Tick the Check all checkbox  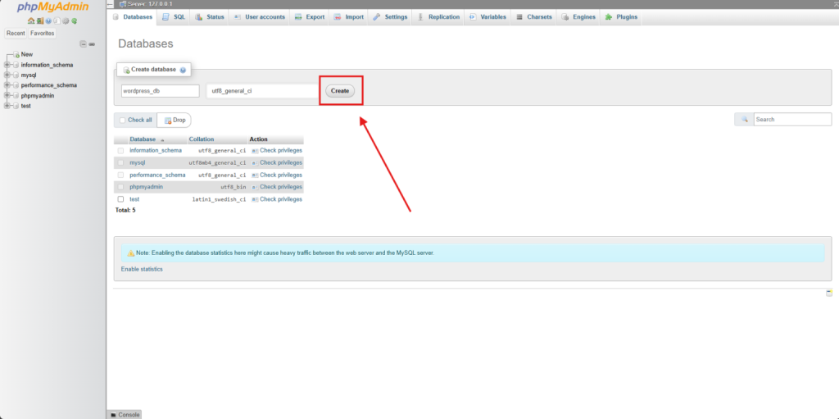pos(122,121)
